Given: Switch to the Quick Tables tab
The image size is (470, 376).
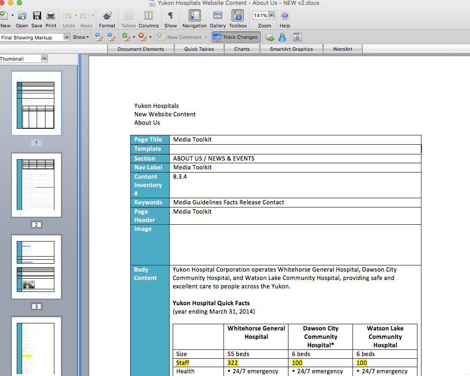Looking at the screenshot, I should (x=199, y=49).
